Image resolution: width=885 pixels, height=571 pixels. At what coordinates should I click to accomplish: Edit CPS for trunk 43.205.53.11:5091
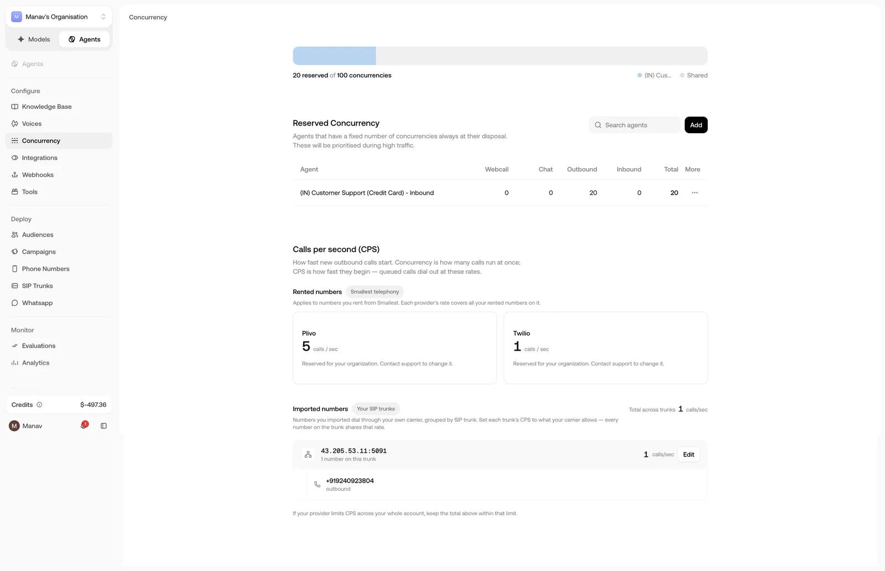tap(689, 455)
